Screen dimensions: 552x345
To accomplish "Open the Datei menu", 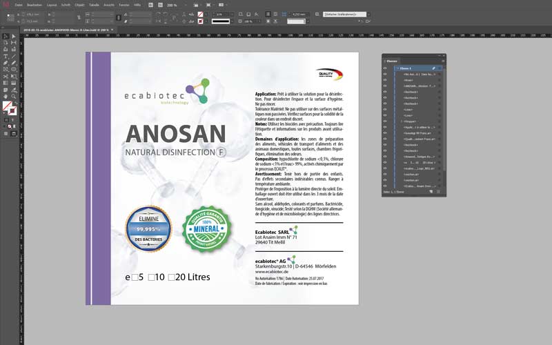I will [x=19, y=5].
